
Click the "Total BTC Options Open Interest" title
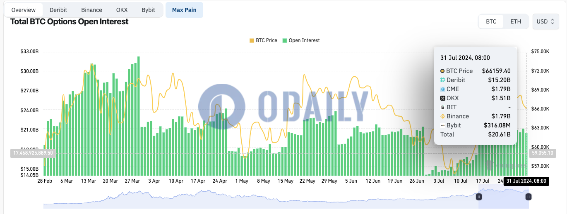tap(70, 22)
